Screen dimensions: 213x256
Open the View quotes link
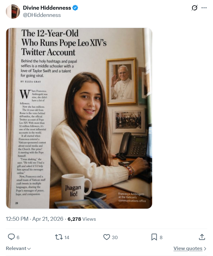pyautogui.click(x=188, y=248)
